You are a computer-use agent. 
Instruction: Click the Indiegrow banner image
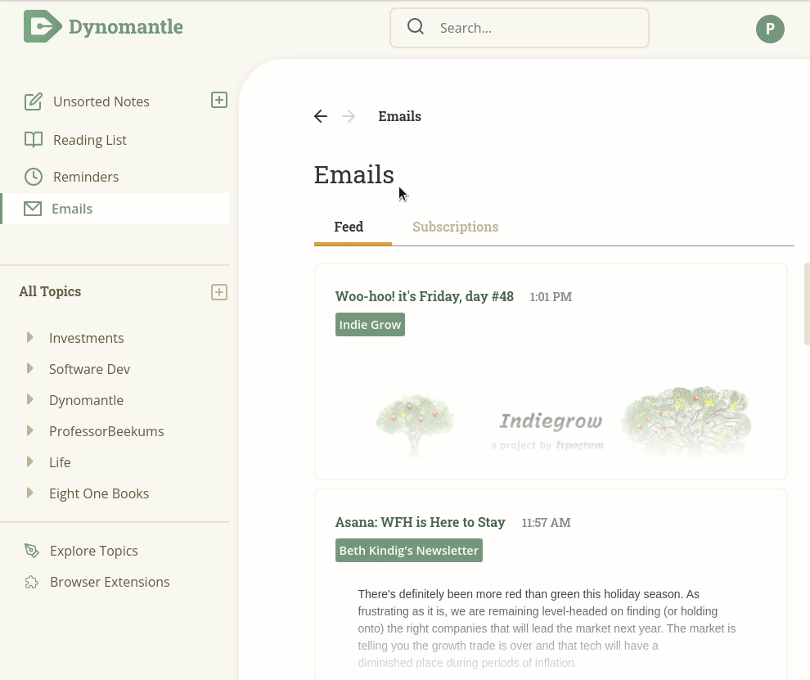(x=551, y=422)
